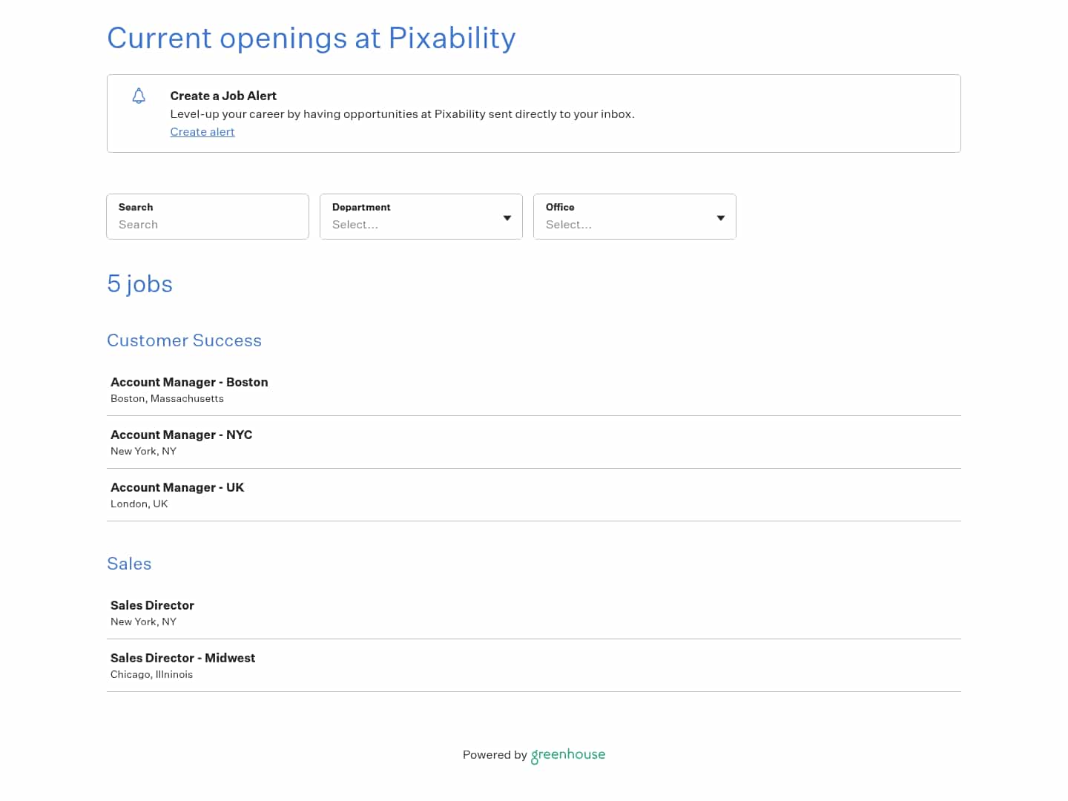The width and height of the screenshot is (1068, 801).
Task: View the Account Manager - UK posting
Action: tap(177, 487)
